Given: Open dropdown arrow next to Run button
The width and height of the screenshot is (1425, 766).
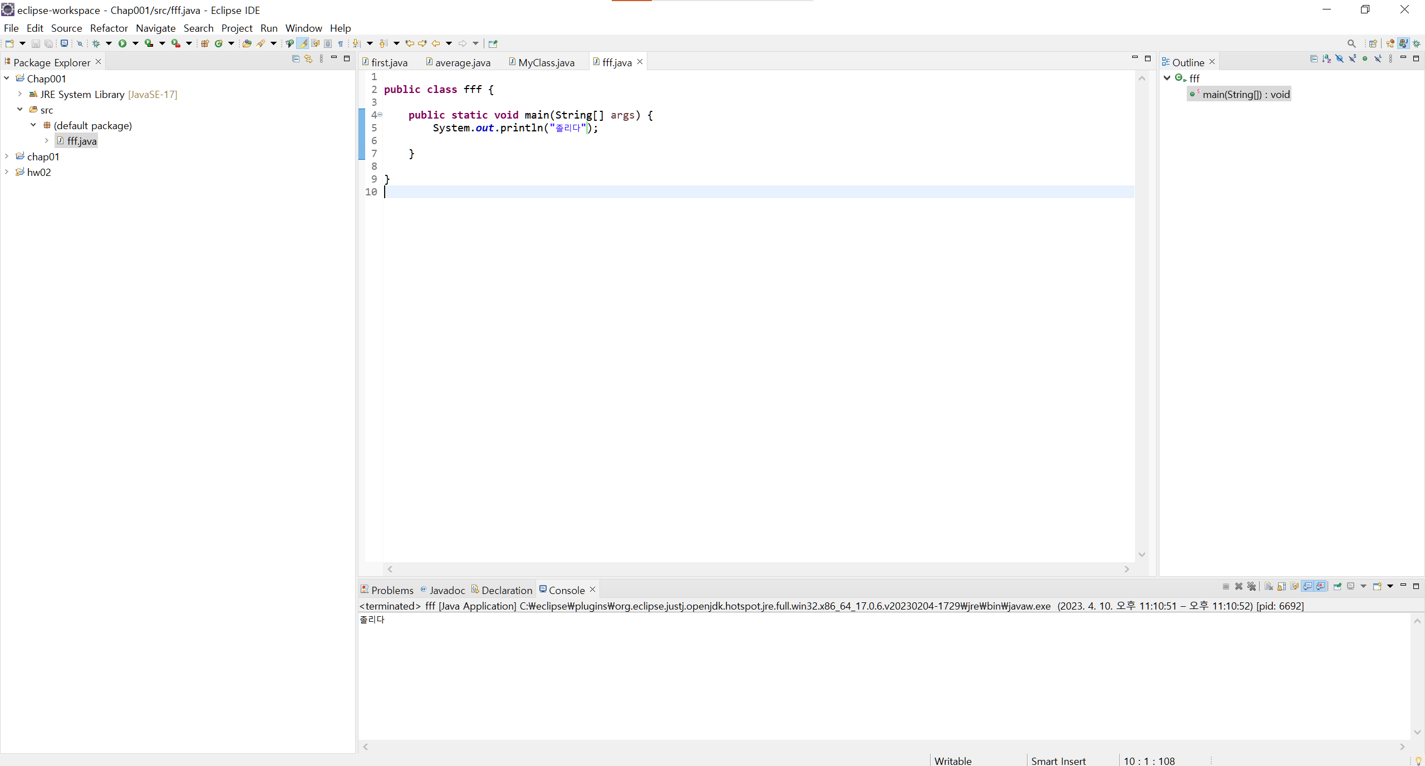Looking at the screenshot, I should coord(135,43).
